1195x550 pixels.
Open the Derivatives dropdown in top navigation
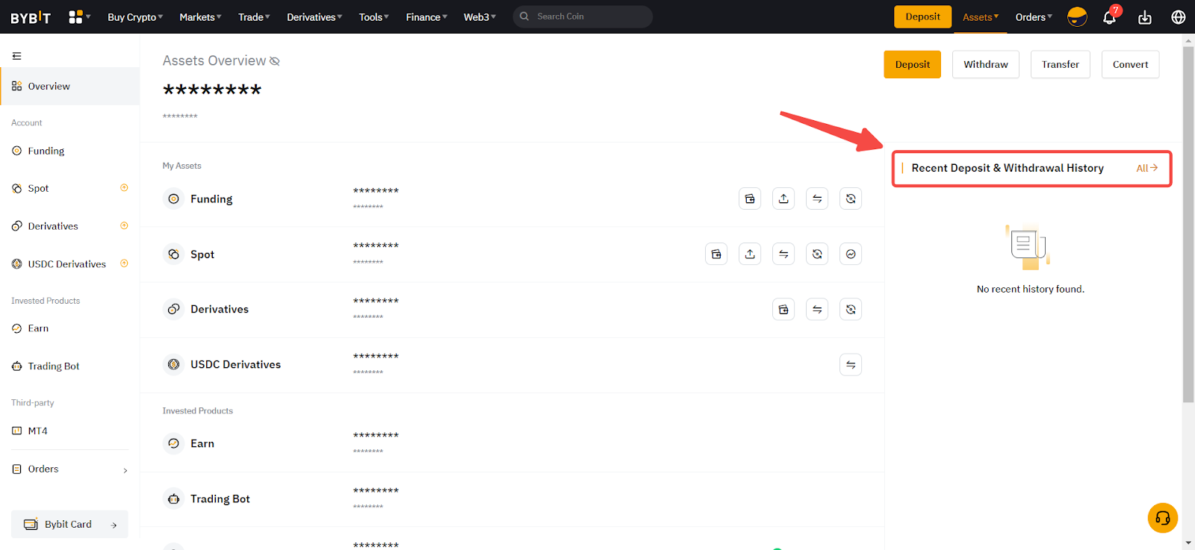(314, 17)
